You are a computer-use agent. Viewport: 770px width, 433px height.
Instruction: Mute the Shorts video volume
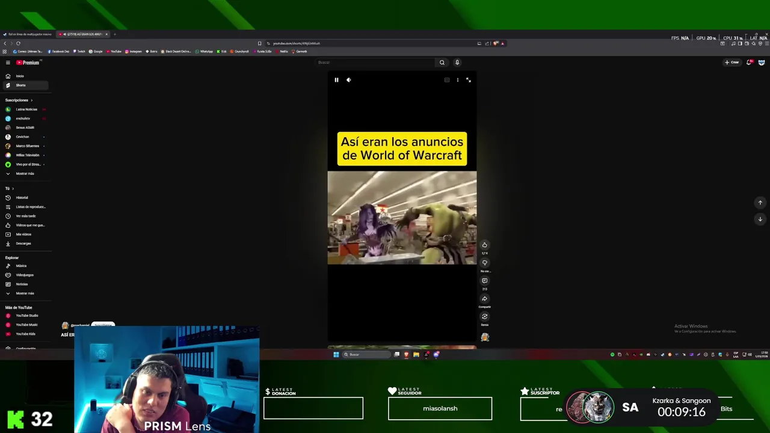point(349,80)
